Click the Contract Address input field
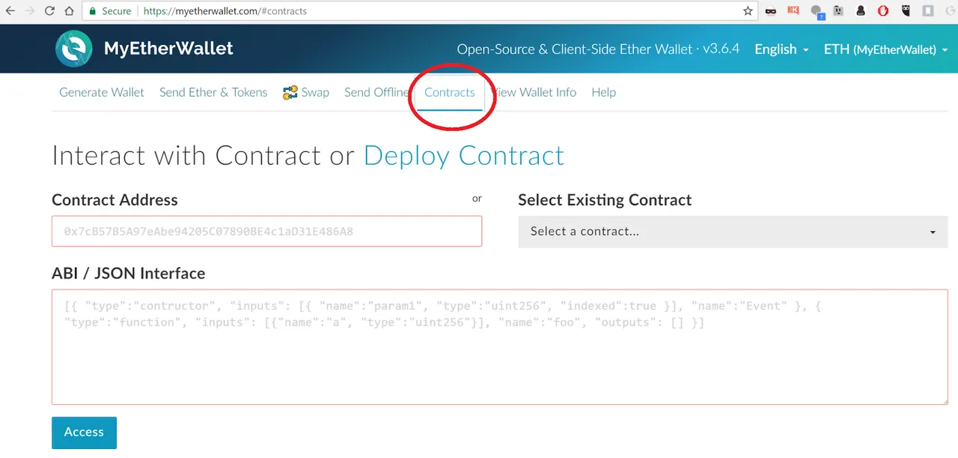Image resolution: width=958 pixels, height=458 pixels. (x=266, y=231)
